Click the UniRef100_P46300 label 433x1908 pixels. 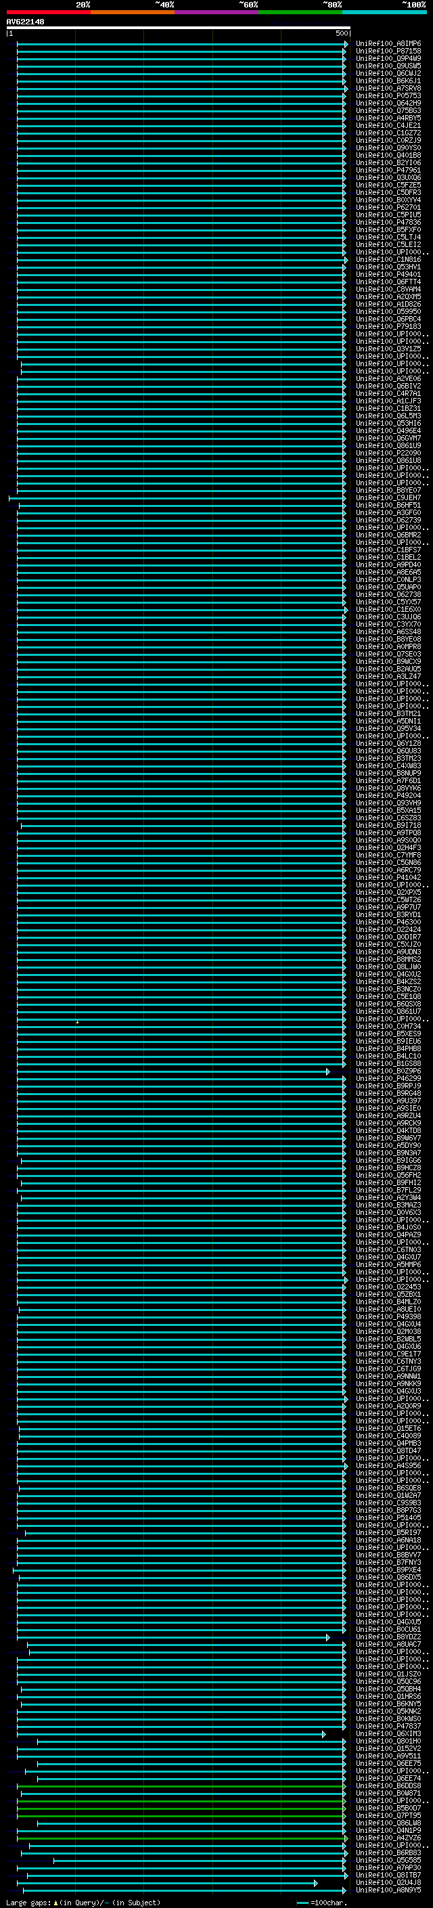[388, 922]
